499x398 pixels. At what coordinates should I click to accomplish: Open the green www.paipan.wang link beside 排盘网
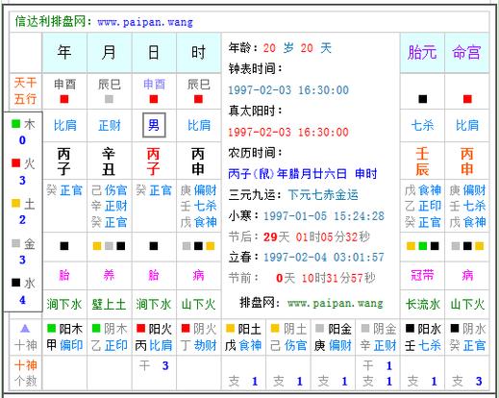tap(335, 303)
